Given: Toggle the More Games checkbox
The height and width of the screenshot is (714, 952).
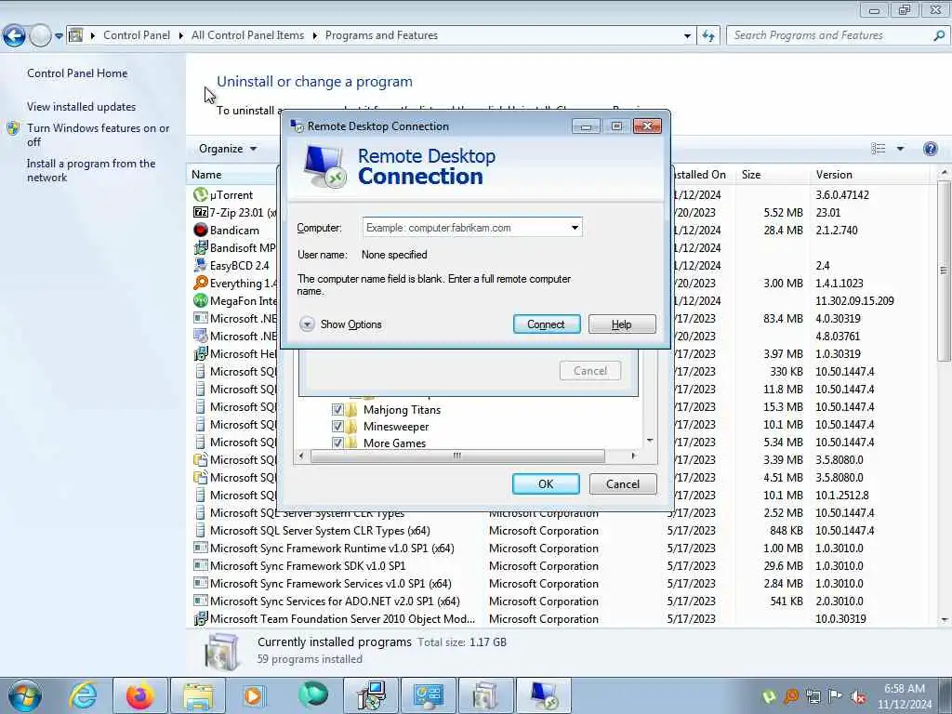Looking at the screenshot, I should [x=337, y=443].
